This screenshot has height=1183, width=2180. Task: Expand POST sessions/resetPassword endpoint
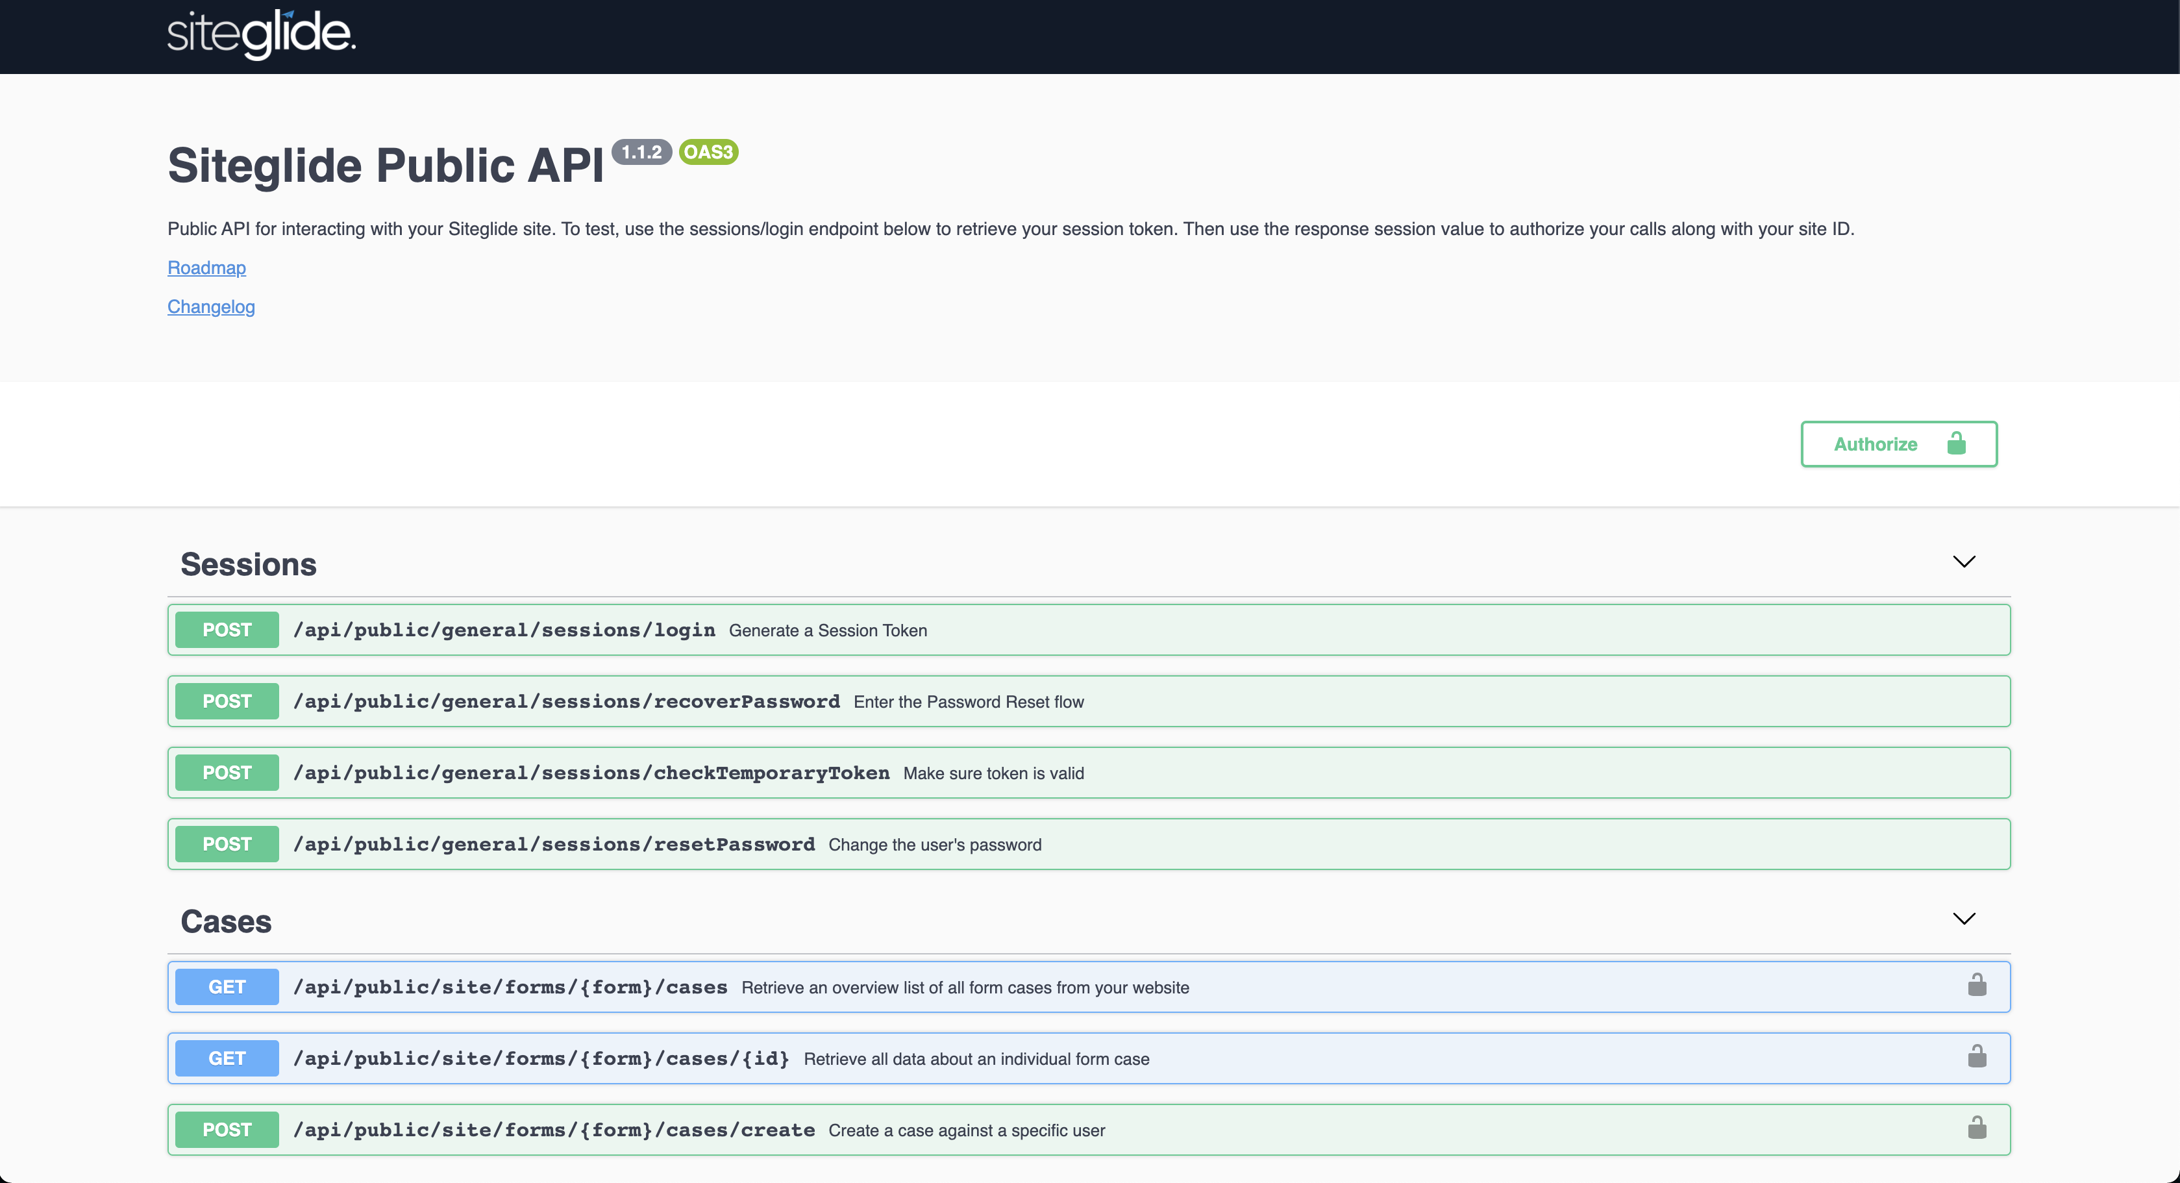click(x=1088, y=843)
